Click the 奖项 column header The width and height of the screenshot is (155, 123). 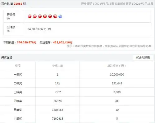[x=18, y=66]
